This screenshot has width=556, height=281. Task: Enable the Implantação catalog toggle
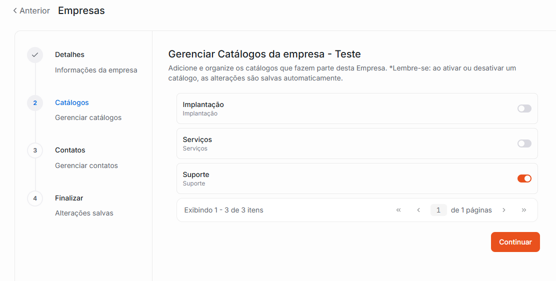click(524, 108)
